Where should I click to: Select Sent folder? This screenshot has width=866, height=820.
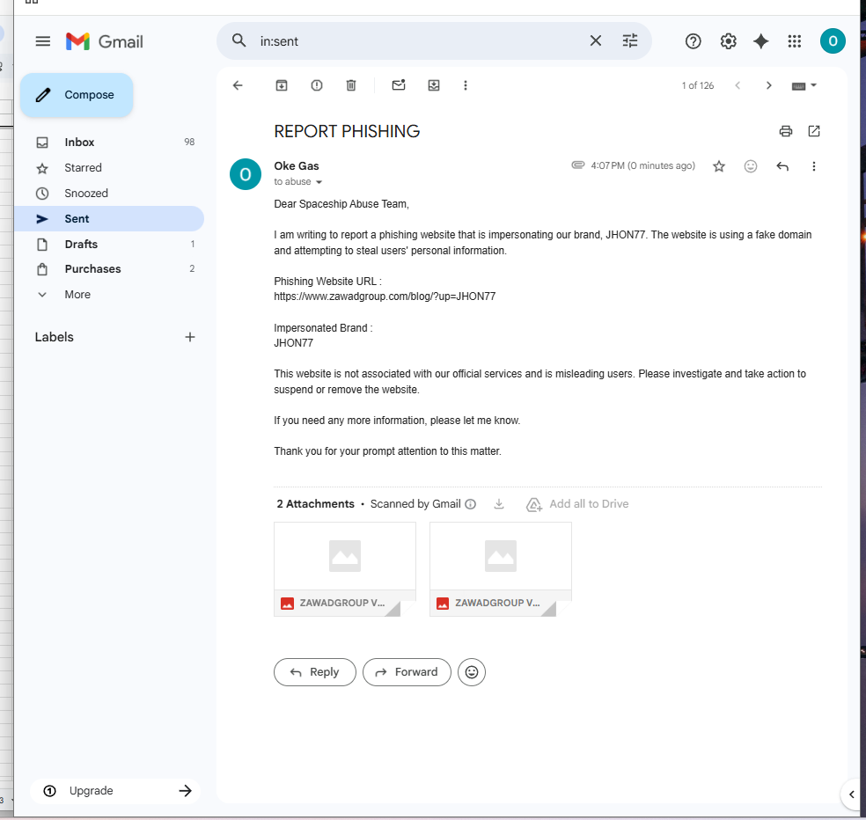tap(109, 219)
